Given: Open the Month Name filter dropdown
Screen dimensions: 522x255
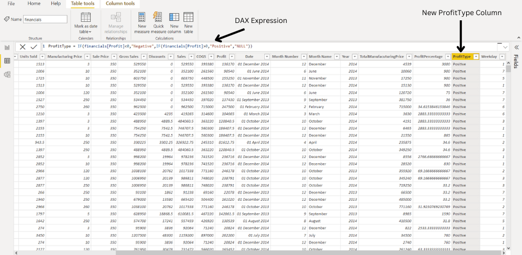Looking at the screenshot, I should [336, 56].
